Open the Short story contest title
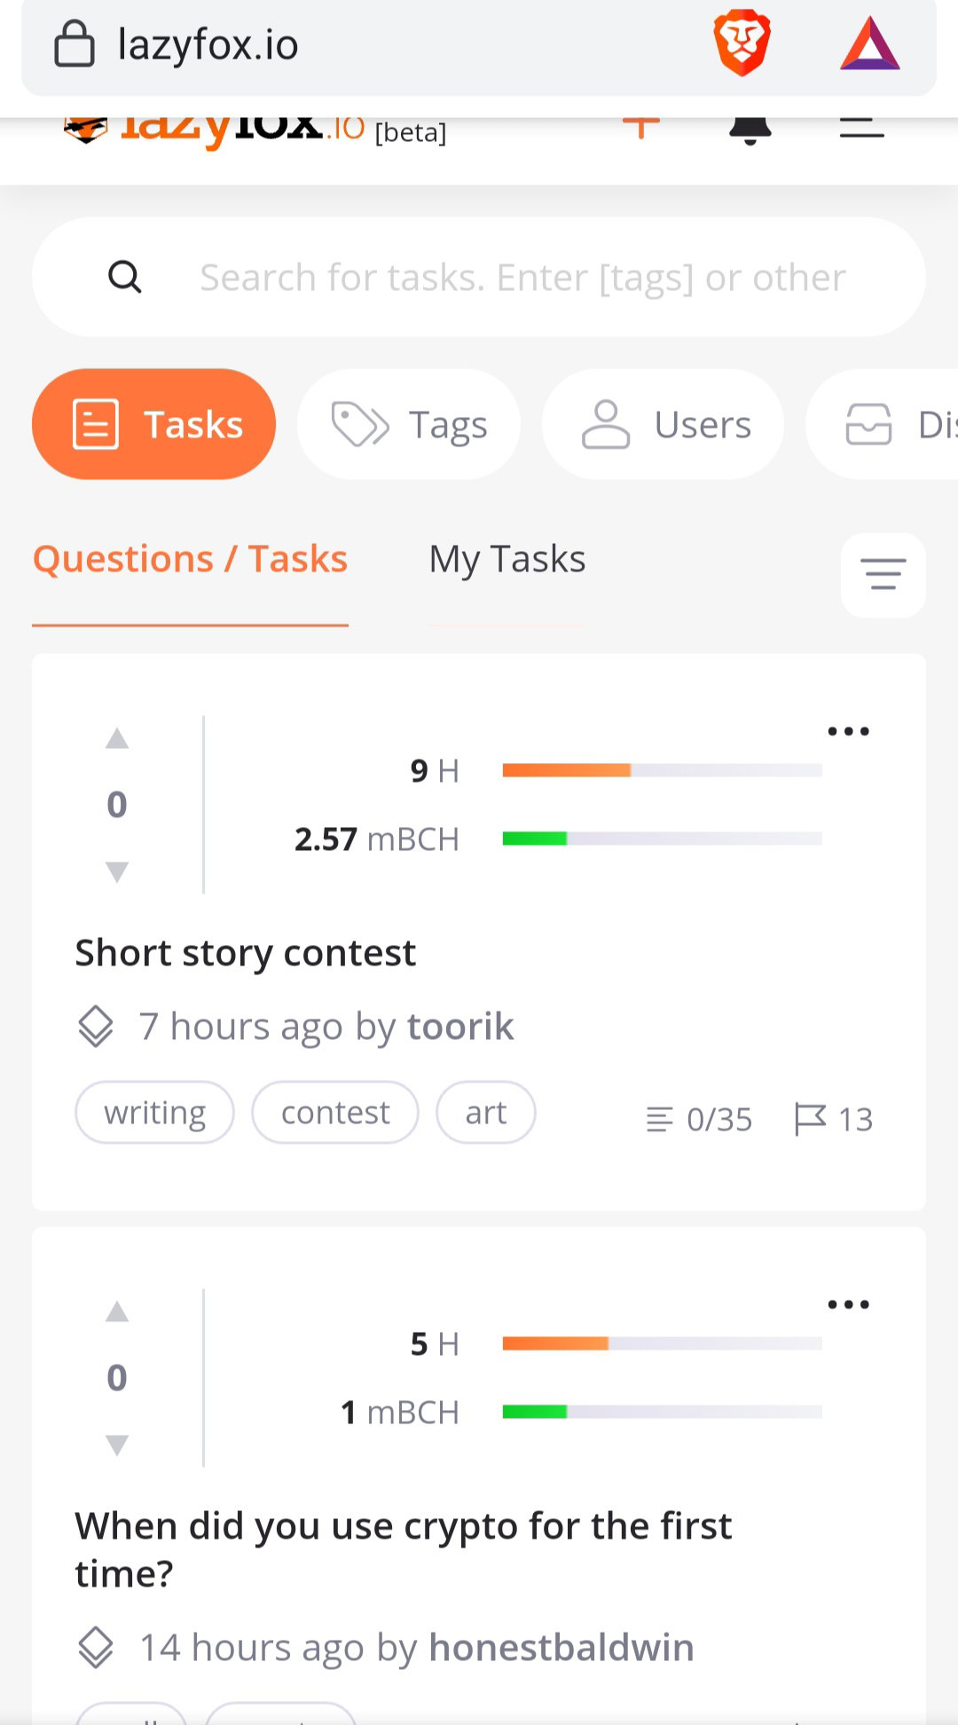This screenshot has width=958, height=1725. [x=246, y=953]
